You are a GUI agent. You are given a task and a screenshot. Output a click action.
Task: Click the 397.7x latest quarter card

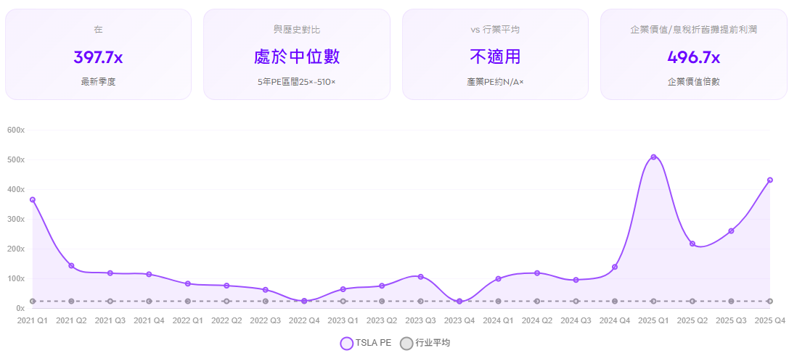[98, 54]
